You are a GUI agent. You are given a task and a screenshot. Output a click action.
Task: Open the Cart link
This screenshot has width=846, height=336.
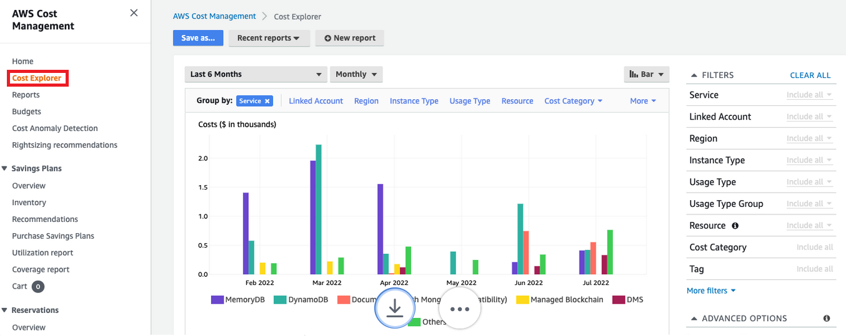click(19, 286)
